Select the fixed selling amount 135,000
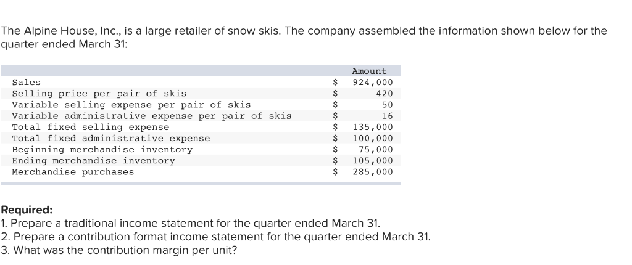 pyautogui.click(x=372, y=127)
